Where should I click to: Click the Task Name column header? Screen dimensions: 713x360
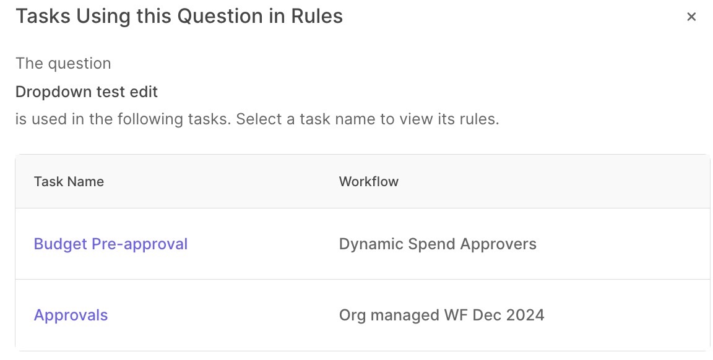point(69,182)
